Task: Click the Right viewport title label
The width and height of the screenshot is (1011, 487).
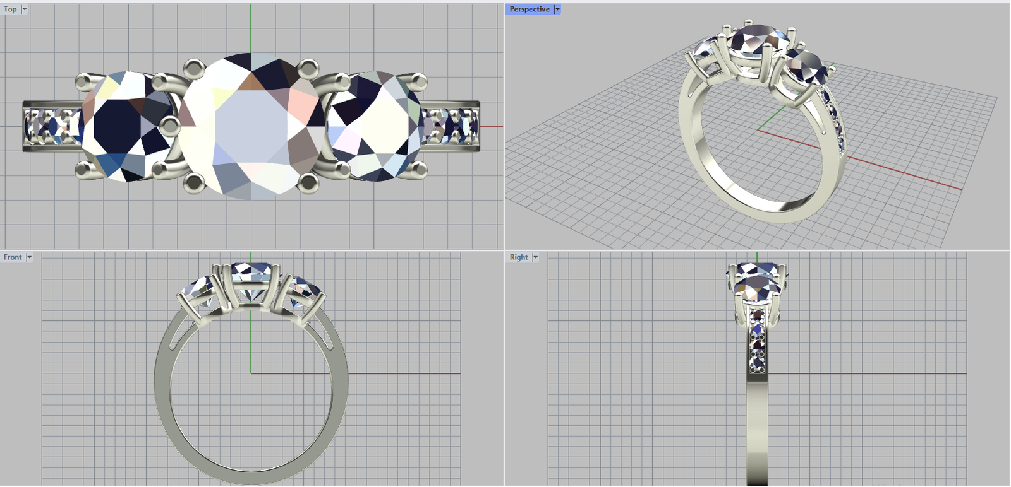Action: (518, 257)
